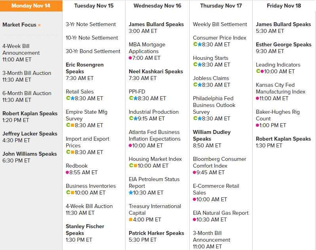This screenshot has width=316, height=250.
Task: Click the green C icon under Leading Indicators
Action: pyautogui.click(x=258, y=71)
